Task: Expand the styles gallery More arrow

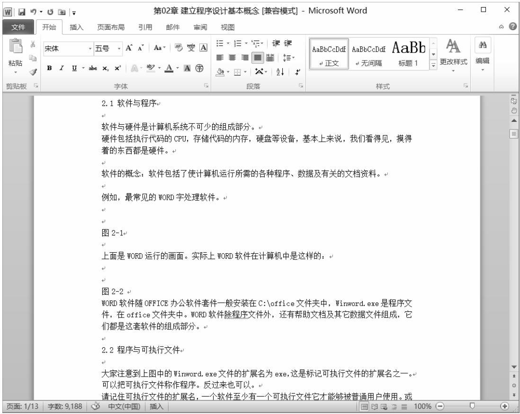Action: point(433,65)
